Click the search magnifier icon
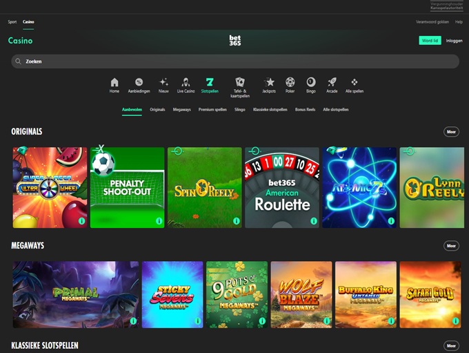The height and width of the screenshot is (353, 469). tap(18, 61)
